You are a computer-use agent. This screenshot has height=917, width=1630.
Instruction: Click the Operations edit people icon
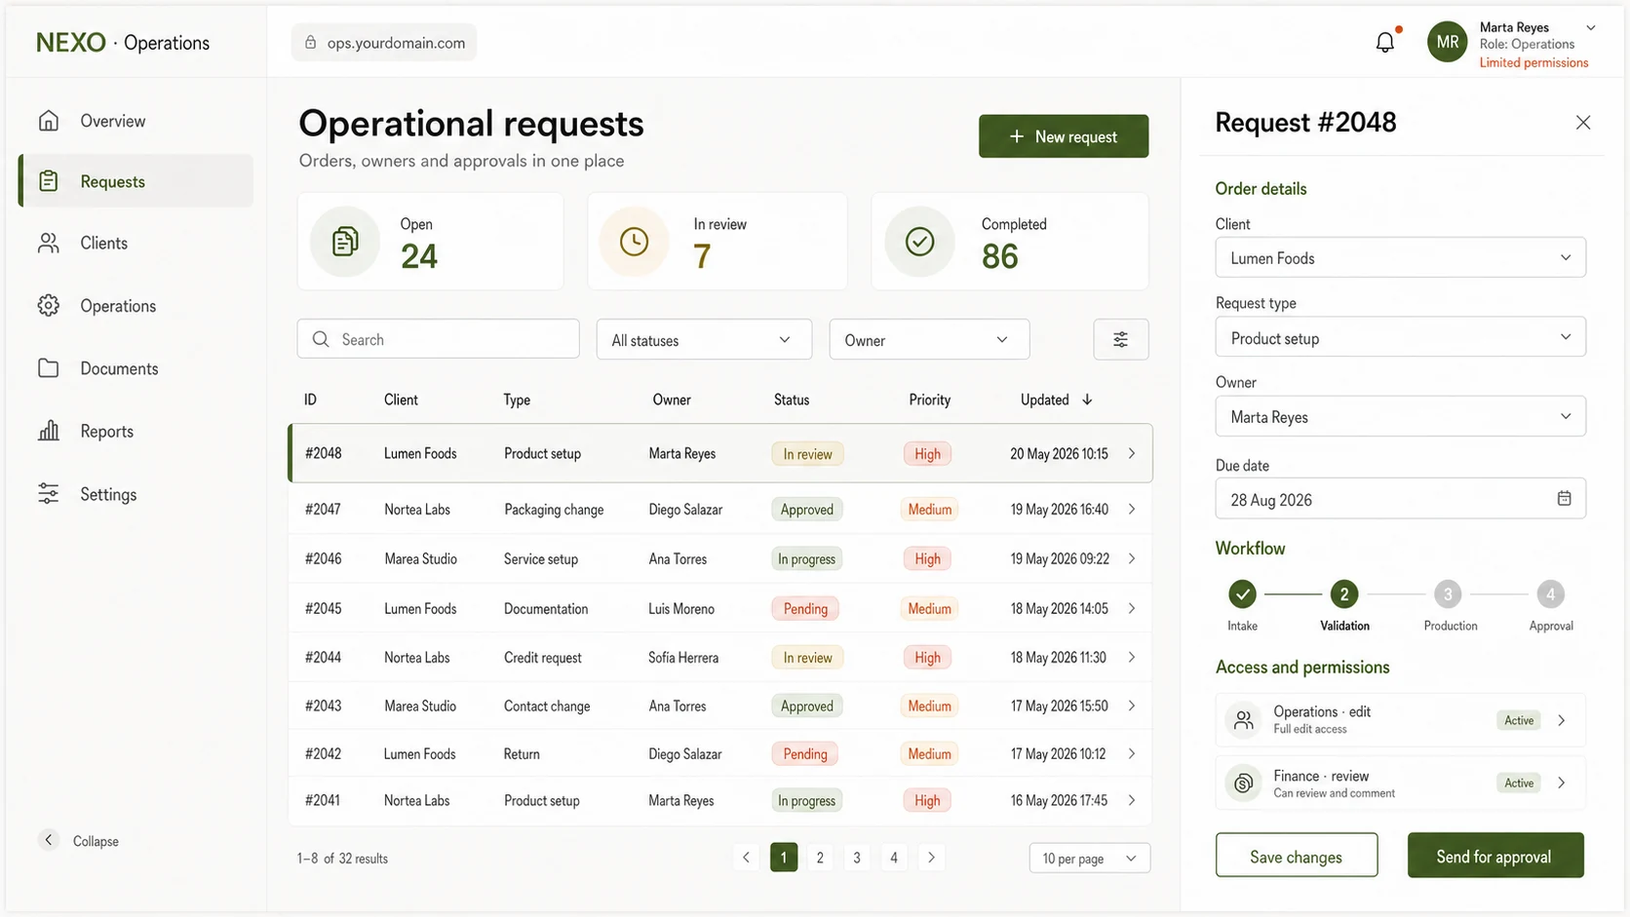pos(1244,720)
